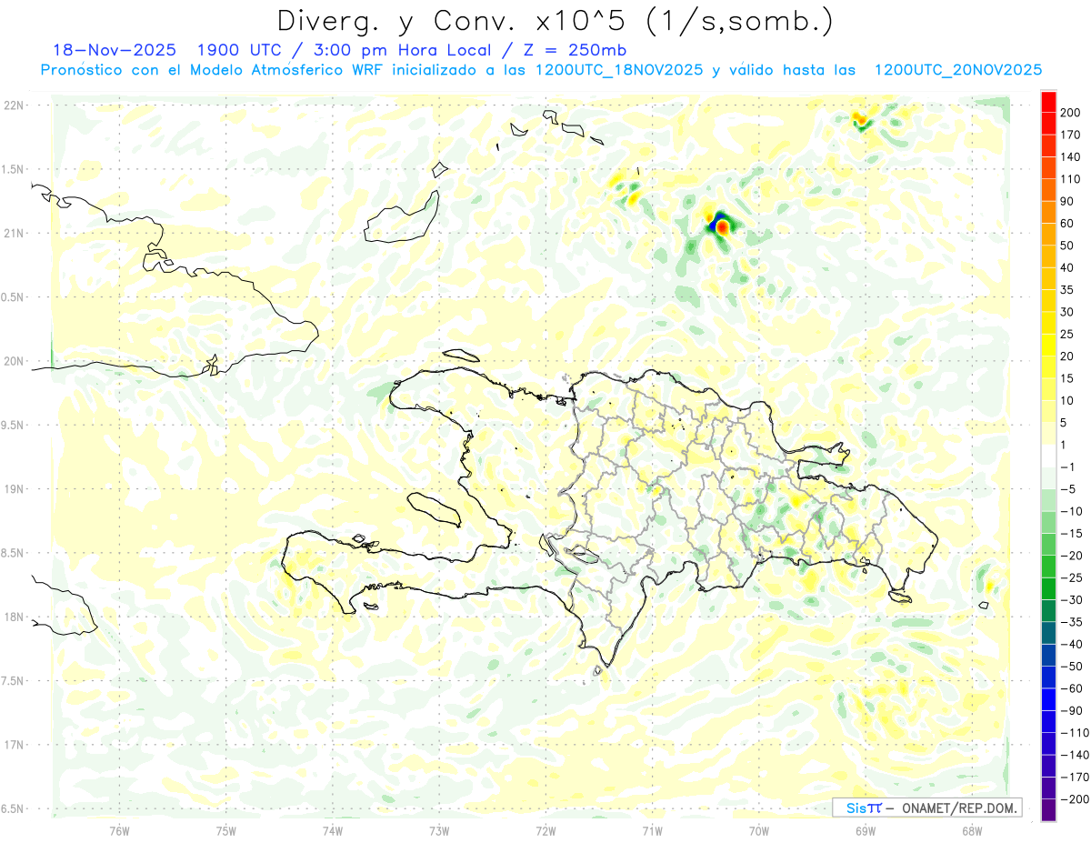Click the yellow swatch between 25 and 20
This screenshot has height=843, width=1091.
[x=1048, y=345]
